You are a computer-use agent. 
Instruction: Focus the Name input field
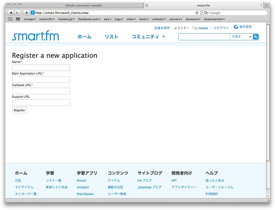pyautogui.click(x=41, y=68)
